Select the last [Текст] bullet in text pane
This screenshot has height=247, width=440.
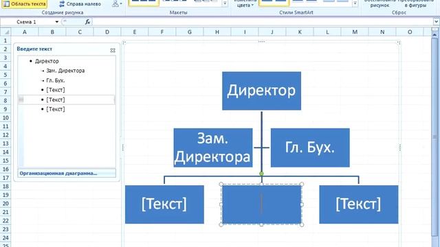[x=56, y=109]
